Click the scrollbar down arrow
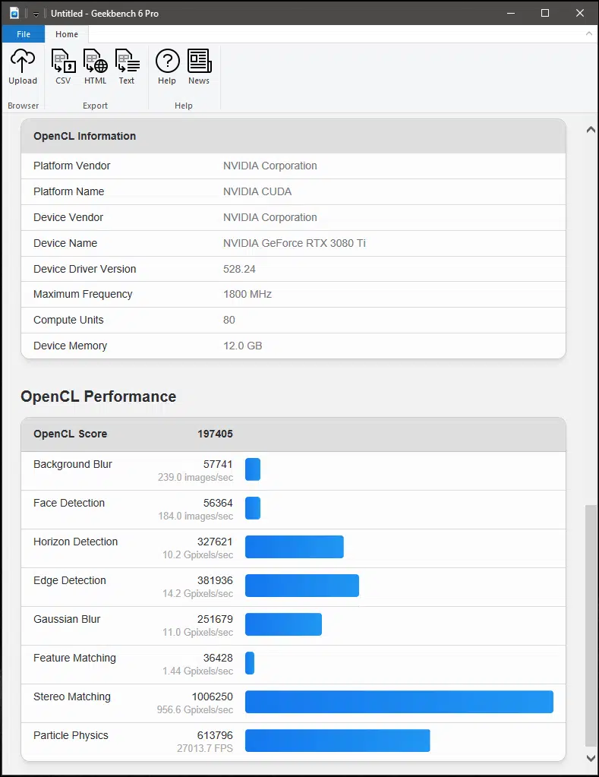599x777 pixels. click(591, 758)
